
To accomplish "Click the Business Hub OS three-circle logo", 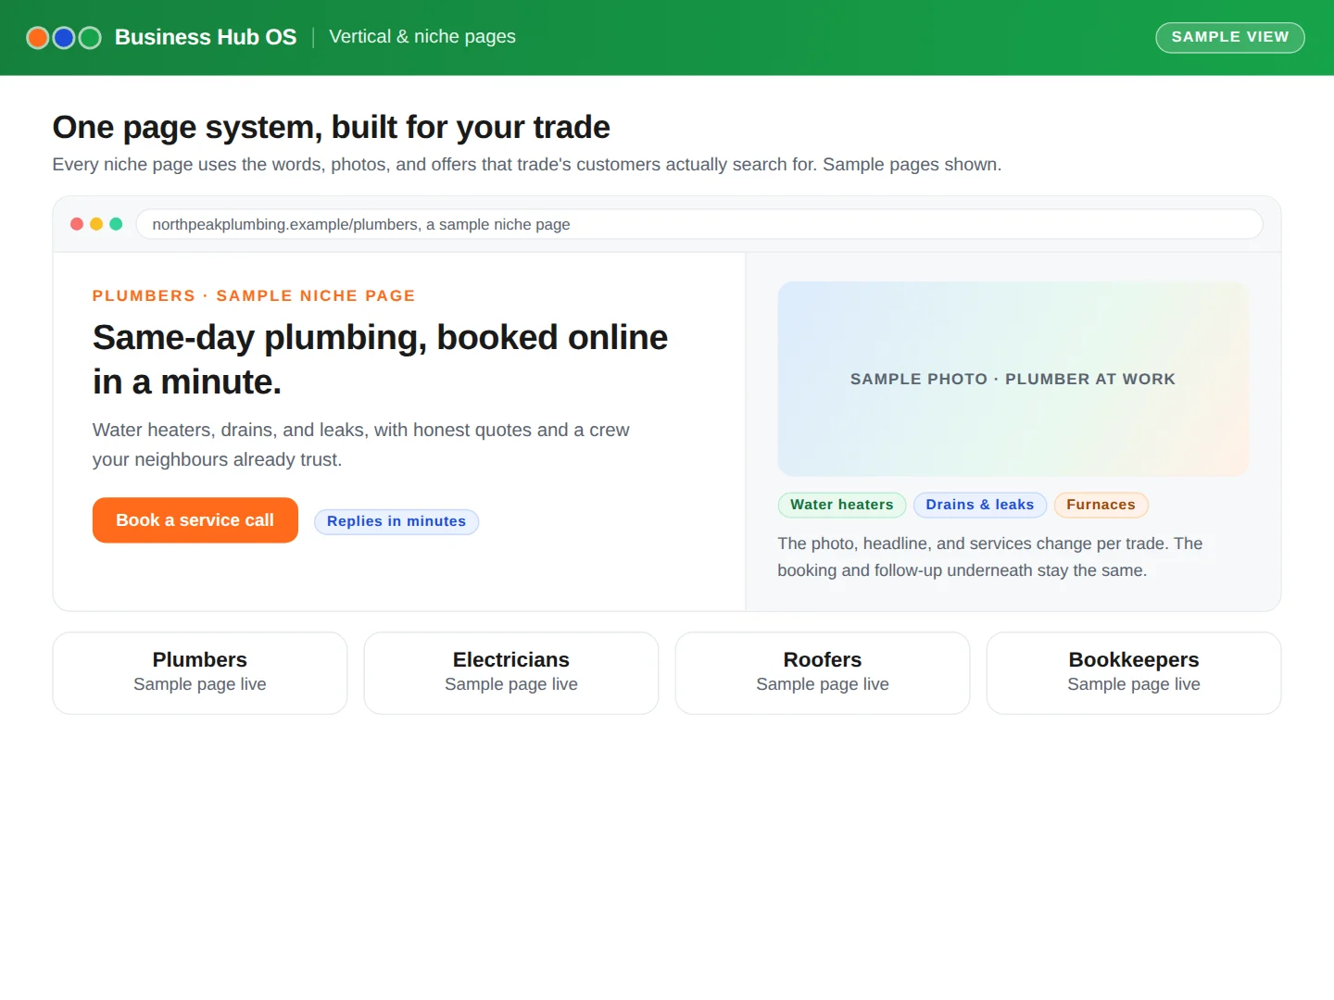I will (x=64, y=38).
